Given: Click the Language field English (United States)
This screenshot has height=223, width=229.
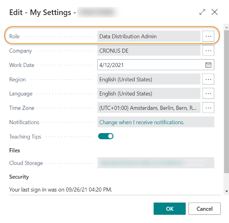Looking at the screenshot, I should click(149, 94).
